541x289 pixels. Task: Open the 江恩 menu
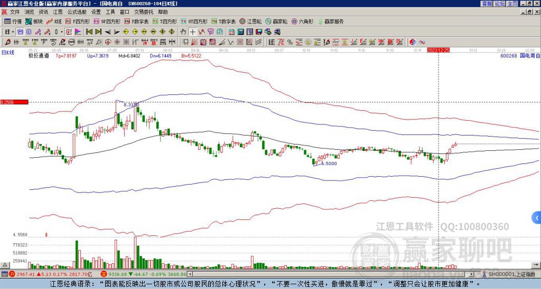click(58, 12)
